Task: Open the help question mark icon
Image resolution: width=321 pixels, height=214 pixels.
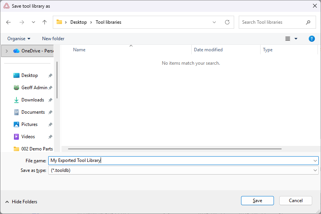Action: [311, 39]
